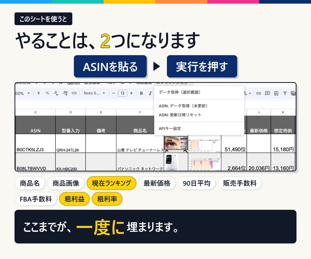Select cell containing KX-HBC200
The image size is (311, 259).
(x=70, y=162)
